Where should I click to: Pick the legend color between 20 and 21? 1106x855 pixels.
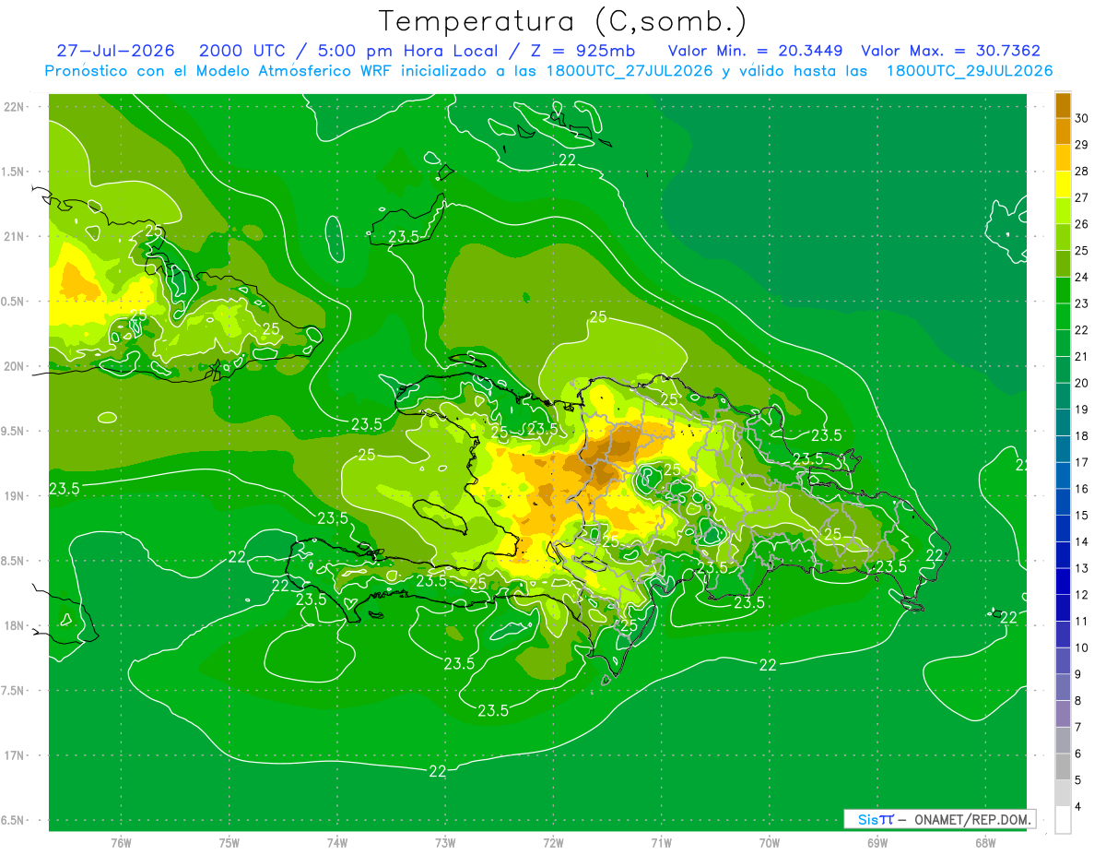[x=1063, y=369]
